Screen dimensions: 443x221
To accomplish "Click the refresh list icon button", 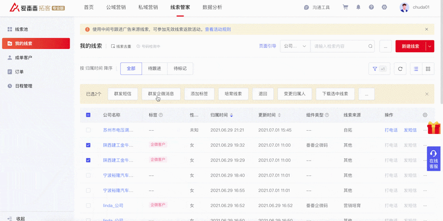I will [400, 69].
